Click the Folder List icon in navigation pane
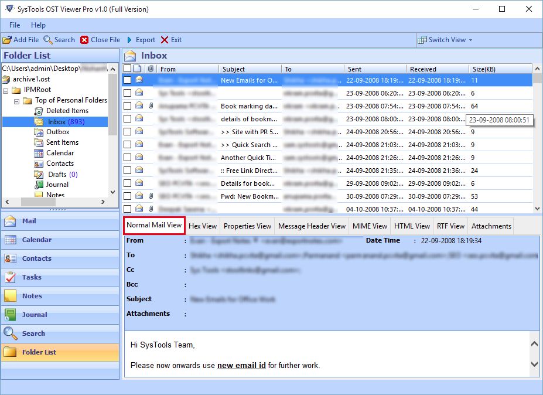This screenshot has width=543, height=395. 10,352
